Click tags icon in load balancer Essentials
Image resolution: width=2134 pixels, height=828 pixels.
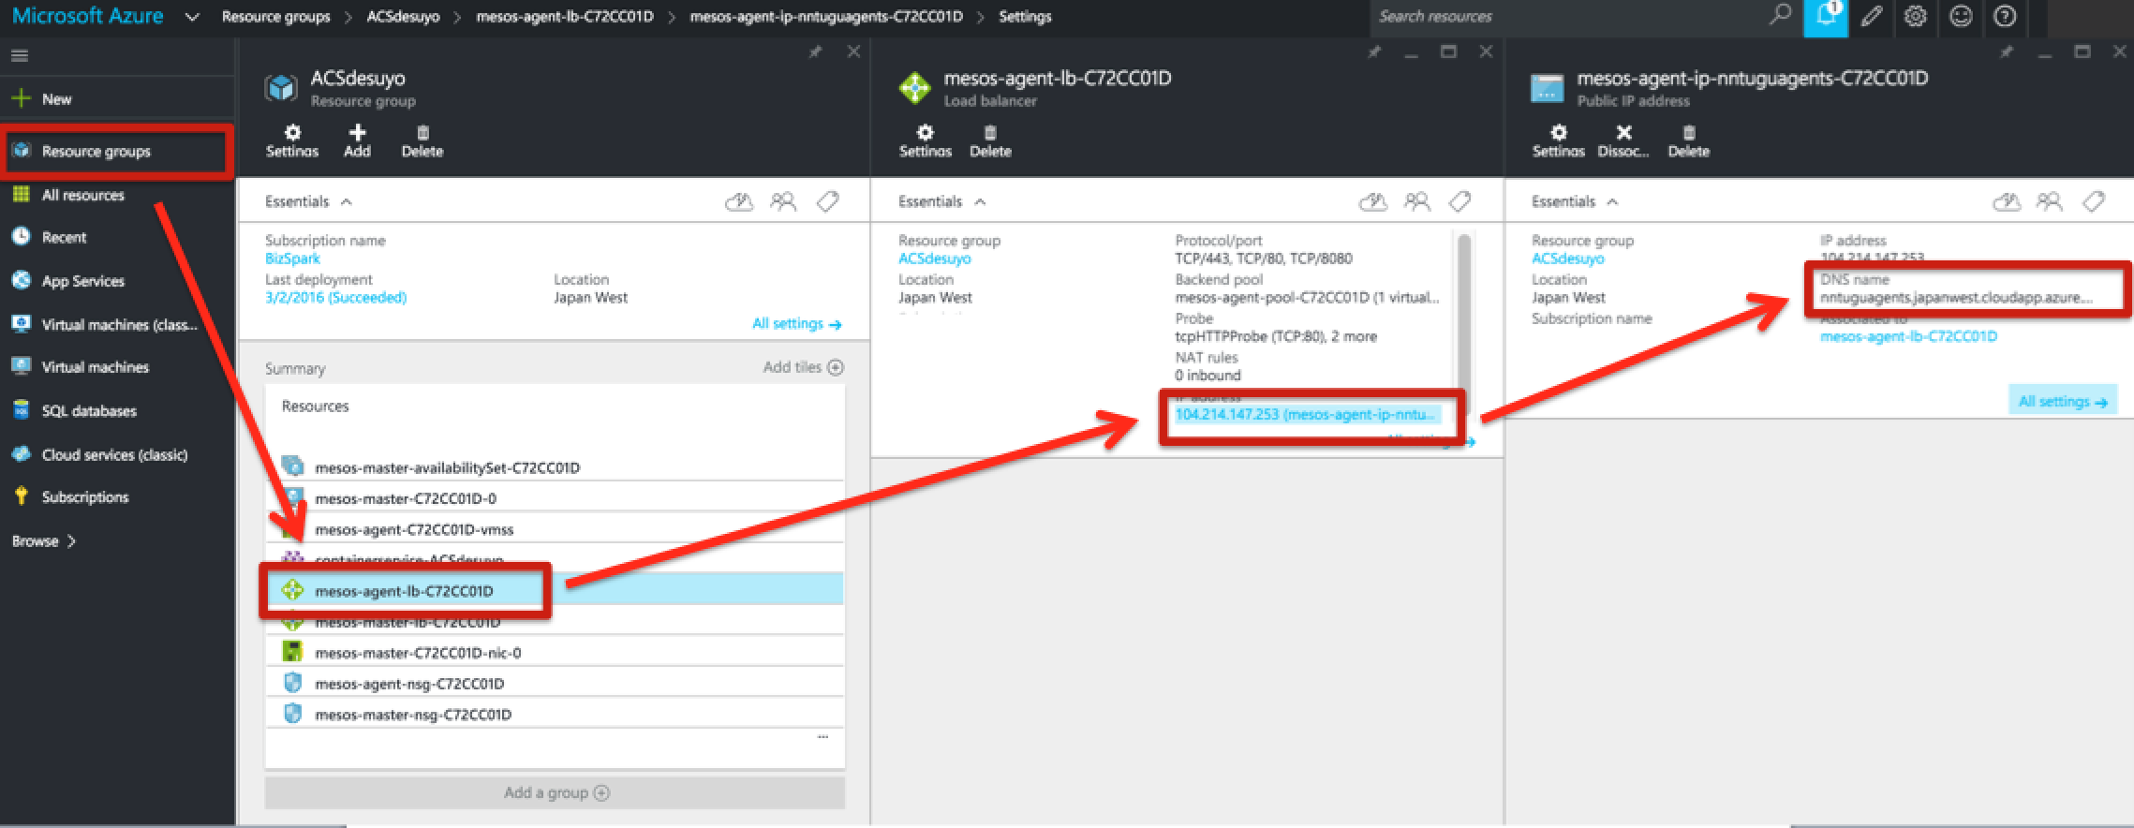pyautogui.click(x=1460, y=201)
